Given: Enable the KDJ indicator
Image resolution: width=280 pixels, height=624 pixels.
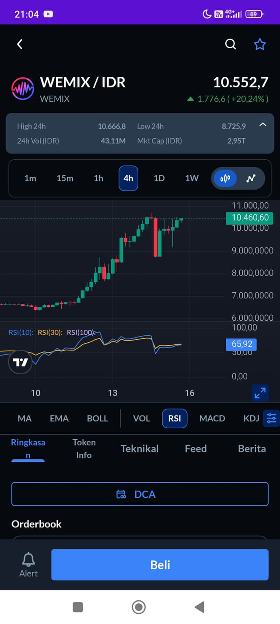Looking at the screenshot, I should tap(252, 418).
